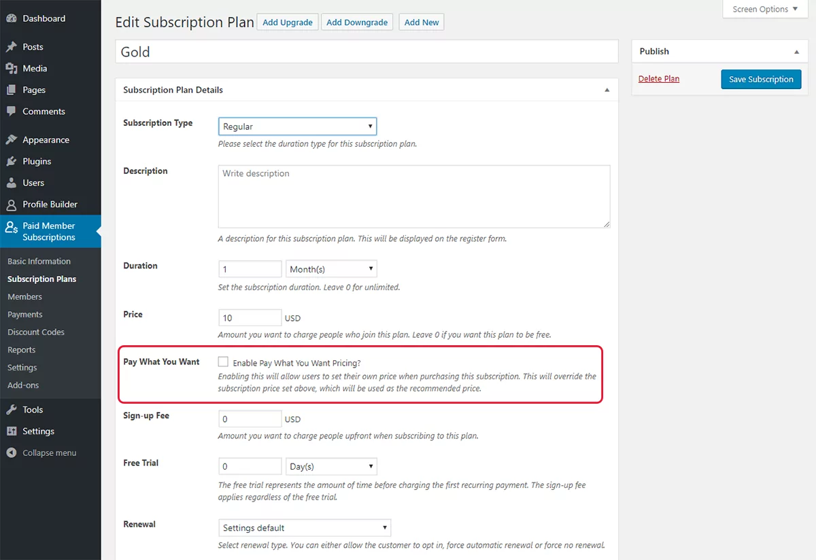This screenshot has width=816, height=560.
Task: Click the Posts pushpin icon
Action: click(x=12, y=47)
